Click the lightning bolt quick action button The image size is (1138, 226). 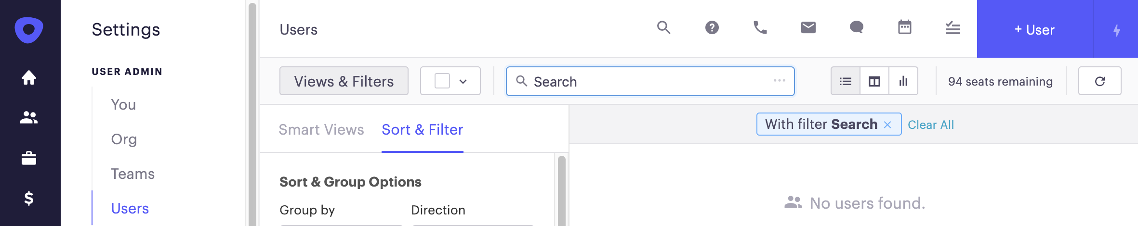1116,30
